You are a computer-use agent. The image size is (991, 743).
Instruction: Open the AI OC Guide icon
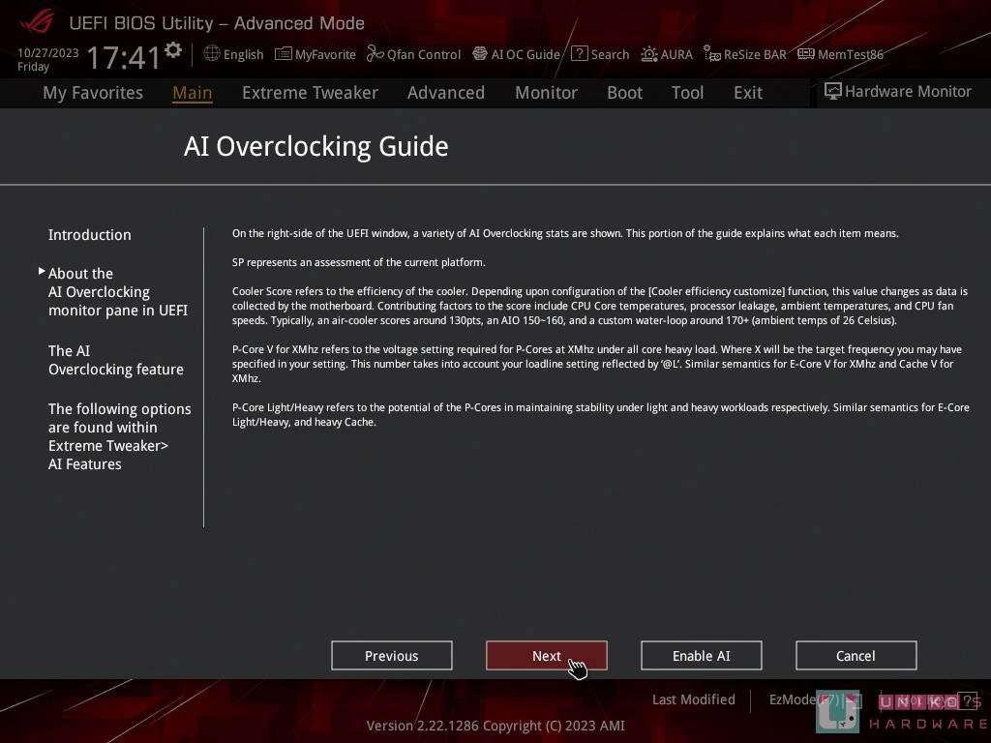[x=480, y=54]
